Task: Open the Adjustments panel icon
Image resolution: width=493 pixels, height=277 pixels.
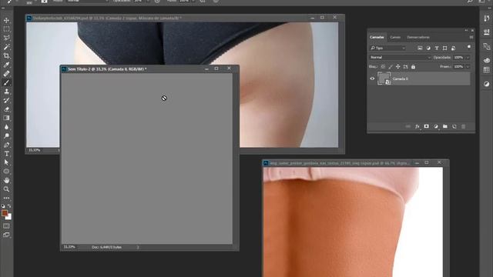Action: click(486, 84)
